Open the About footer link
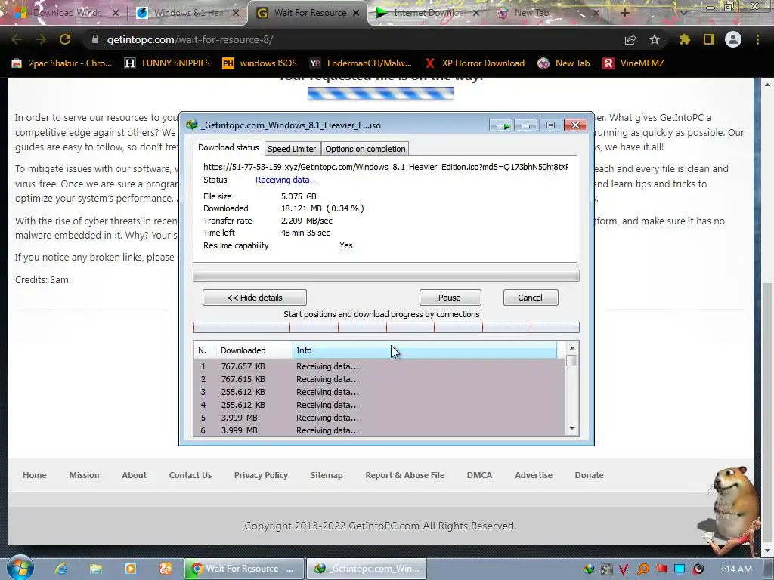The image size is (774, 580). coord(135,475)
